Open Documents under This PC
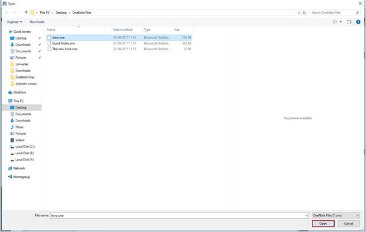 pos(23,114)
